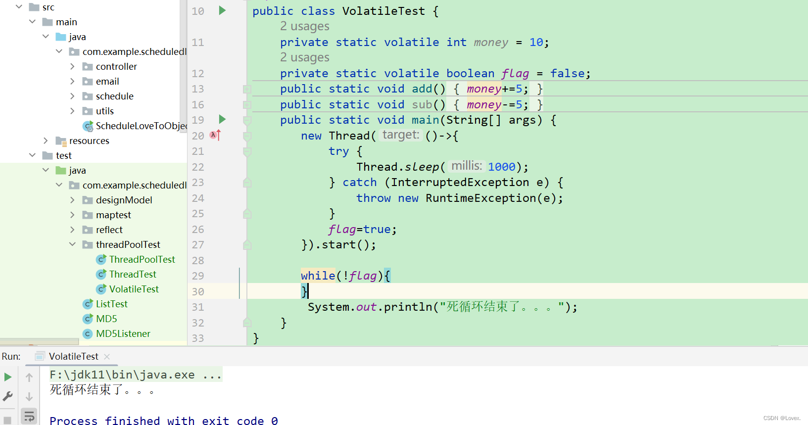Screen dimensions: 808x425
Task: Collapse the threadPoolTest package
Action: coord(73,244)
